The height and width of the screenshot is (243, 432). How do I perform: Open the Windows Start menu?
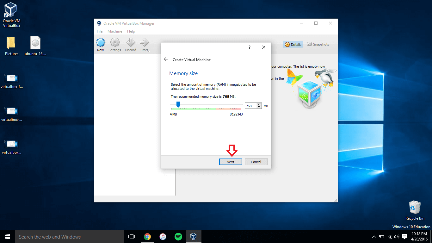[8, 237]
